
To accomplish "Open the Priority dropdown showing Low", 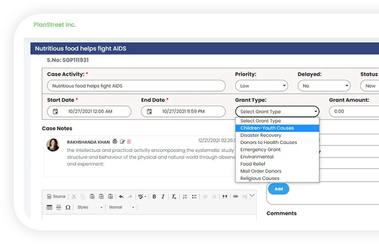I will click(261, 86).
